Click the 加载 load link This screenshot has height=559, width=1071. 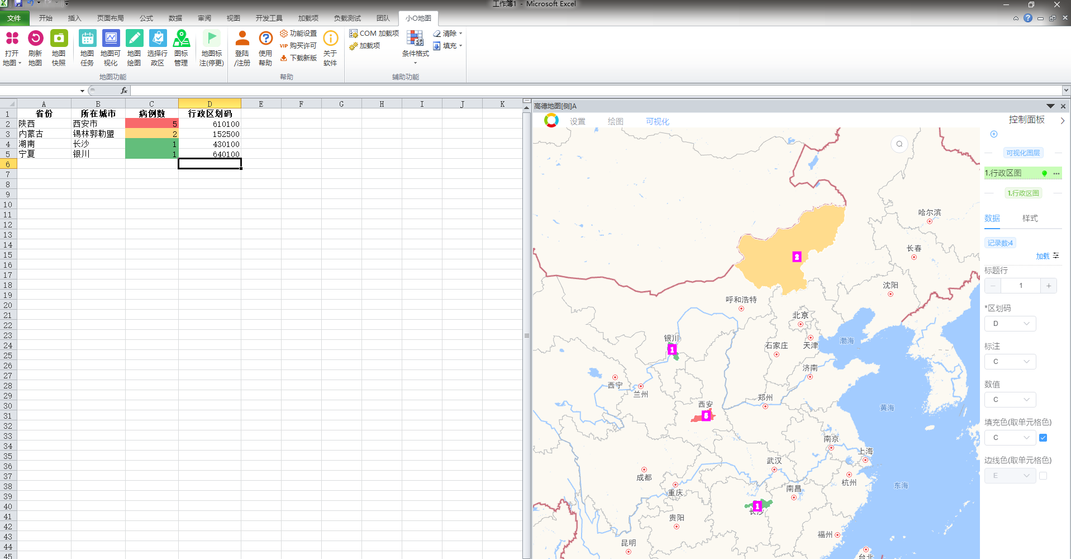pos(1043,256)
